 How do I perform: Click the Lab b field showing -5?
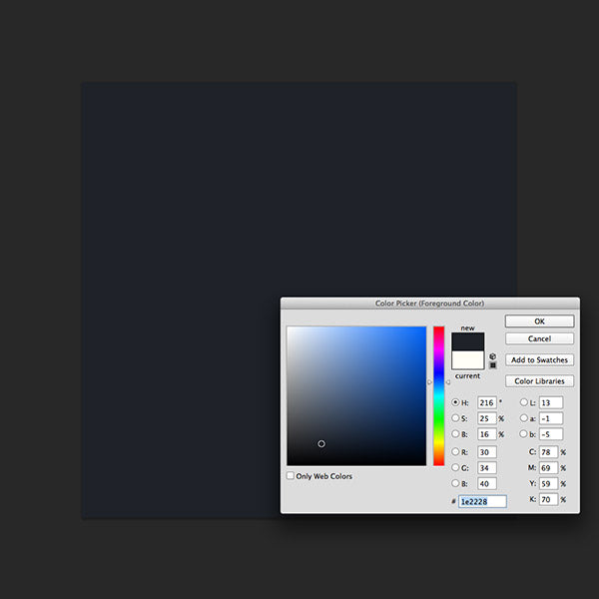click(x=551, y=434)
